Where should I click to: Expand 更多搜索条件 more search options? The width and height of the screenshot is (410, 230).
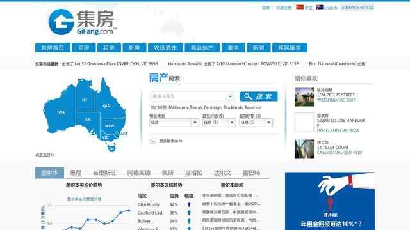coord(167,141)
